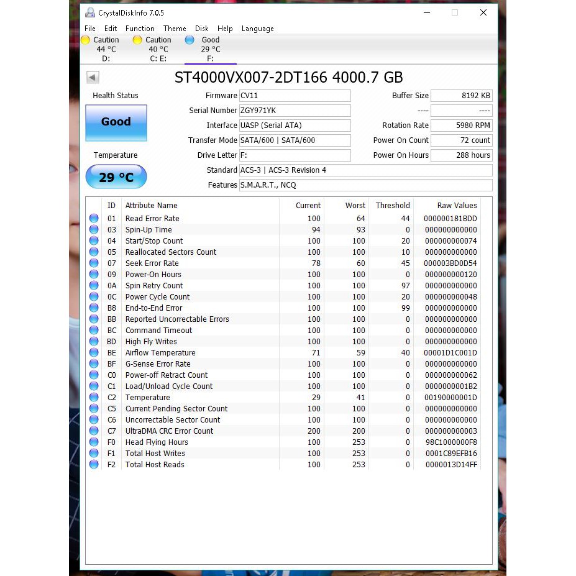Open the Language menu
The height and width of the screenshot is (576, 576).
pyautogui.click(x=257, y=28)
